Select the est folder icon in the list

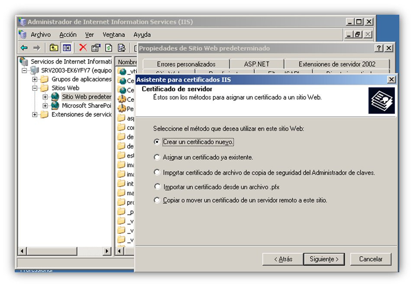[x=121, y=155]
